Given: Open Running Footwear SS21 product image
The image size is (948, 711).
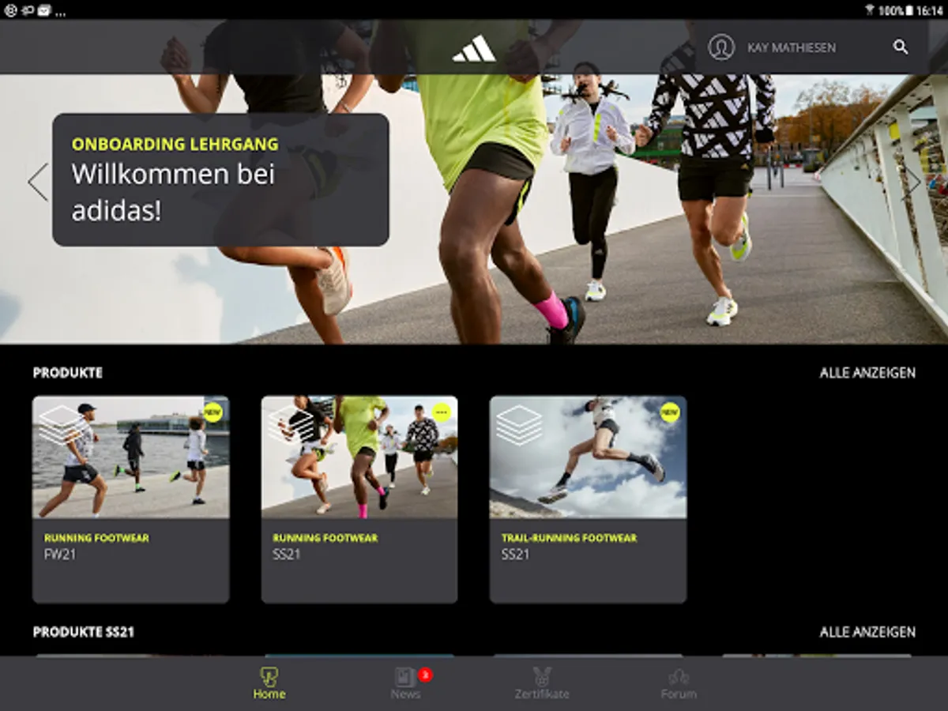Looking at the screenshot, I should (359, 457).
